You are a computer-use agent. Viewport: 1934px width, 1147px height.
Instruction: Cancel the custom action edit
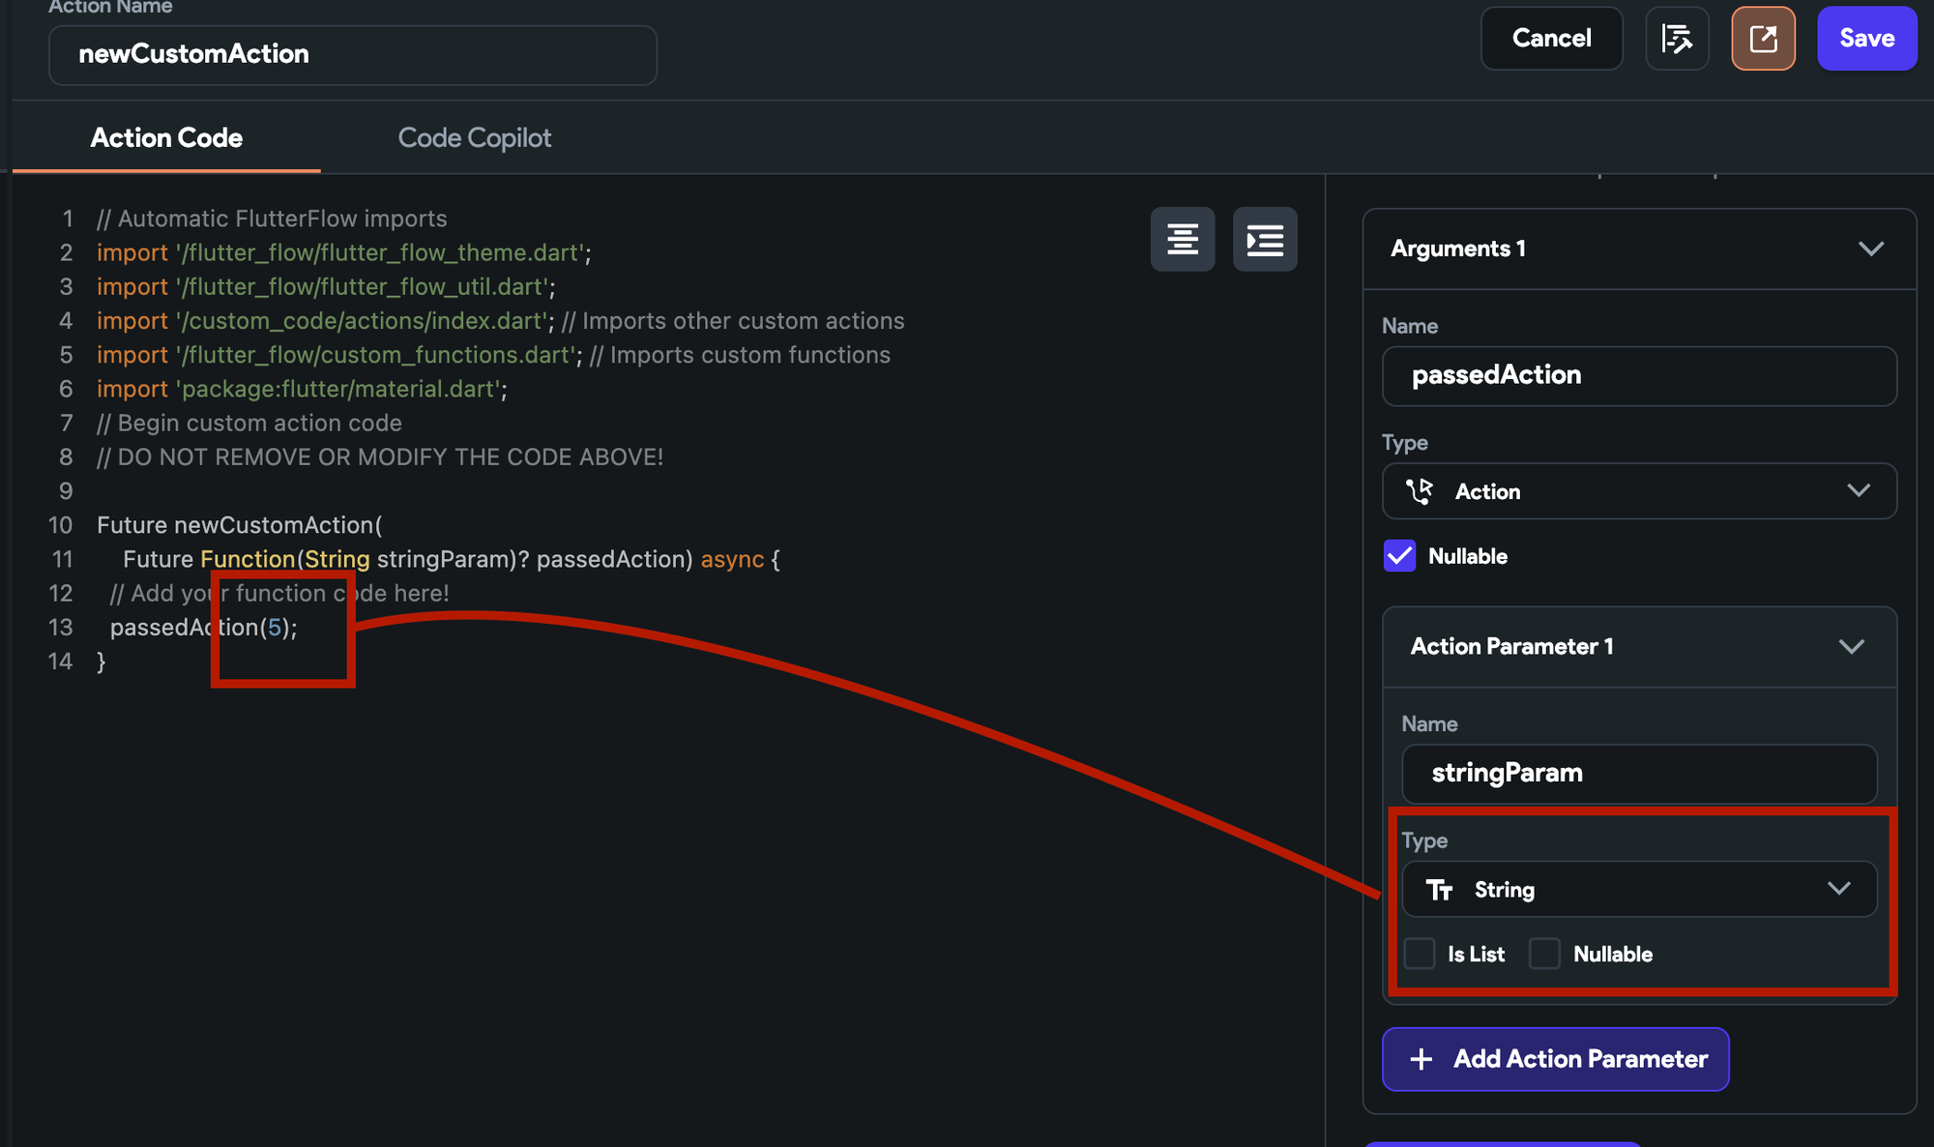1551,39
